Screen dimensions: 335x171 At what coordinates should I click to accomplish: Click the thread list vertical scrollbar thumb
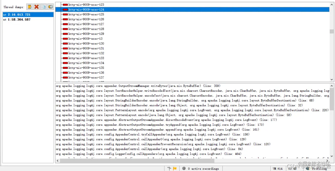point(332,31)
